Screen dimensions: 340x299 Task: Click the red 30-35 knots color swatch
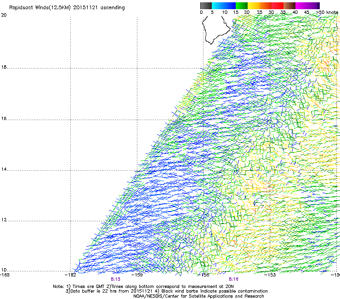point(278,6)
